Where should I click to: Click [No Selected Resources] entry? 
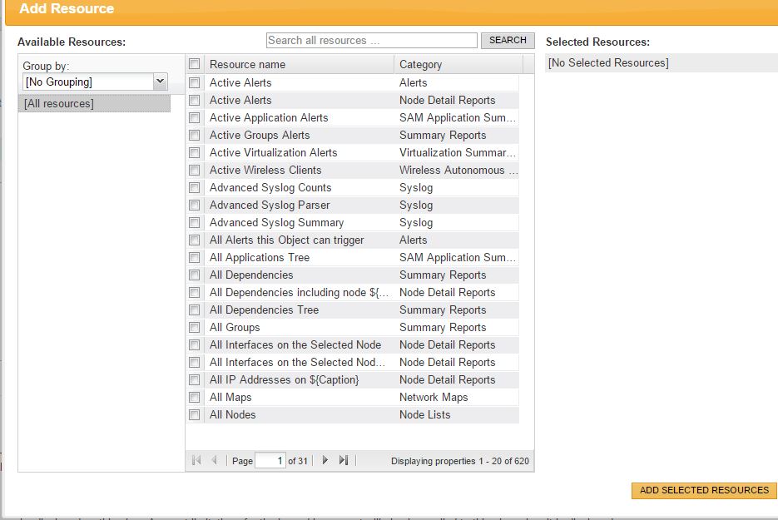(x=608, y=63)
